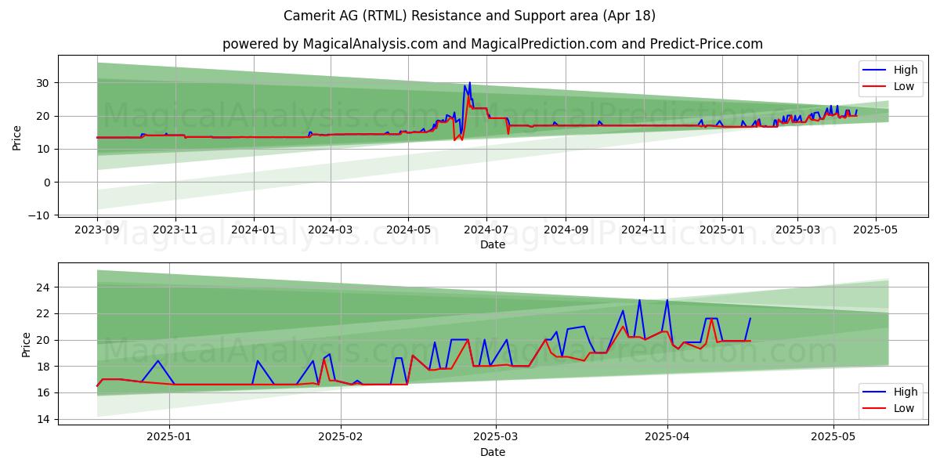Click the '2024-07' x-axis tick label
The width and height of the screenshot is (940, 470).
(486, 232)
